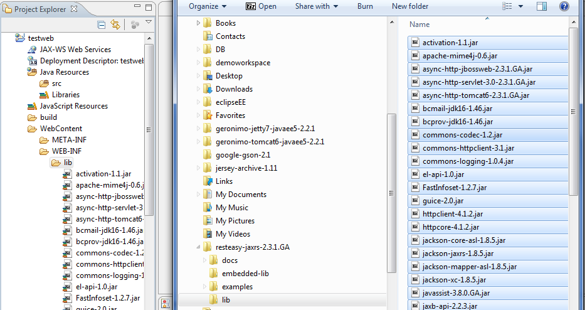Select JAX-WS Web Services node
This screenshot has width=585, height=310.
pos(75,50)
